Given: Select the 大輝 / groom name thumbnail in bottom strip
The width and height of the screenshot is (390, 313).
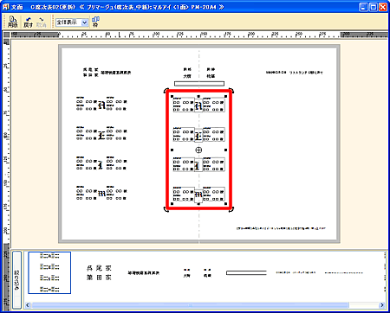Looking at the screenshot, I should coord(187,273).
